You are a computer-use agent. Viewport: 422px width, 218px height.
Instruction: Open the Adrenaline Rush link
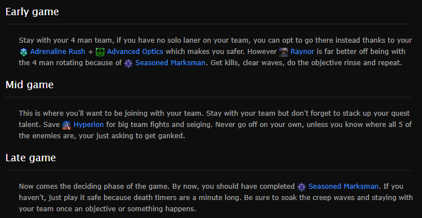tap(57, 52)
